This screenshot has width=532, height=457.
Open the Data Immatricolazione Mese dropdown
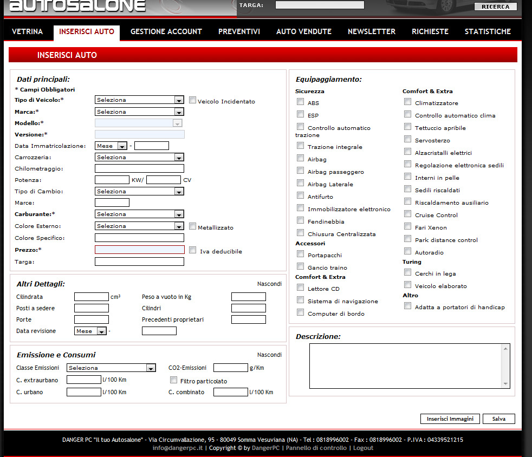click(x=111, y=146)
